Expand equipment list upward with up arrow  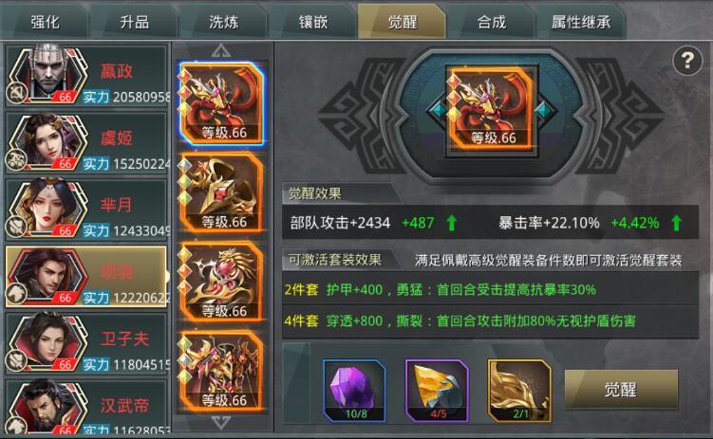[x=221, y=51]
